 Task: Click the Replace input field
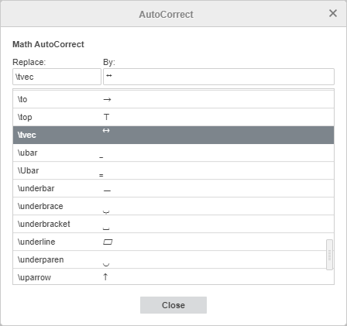pos(57,77)
